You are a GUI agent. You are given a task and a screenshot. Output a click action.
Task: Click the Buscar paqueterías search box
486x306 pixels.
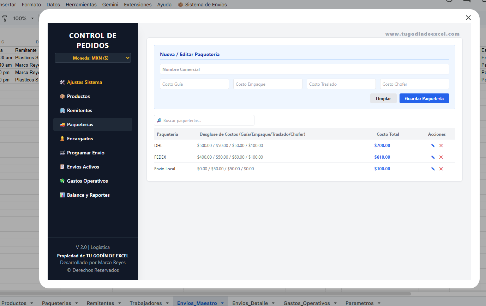[x=204, y=120]
